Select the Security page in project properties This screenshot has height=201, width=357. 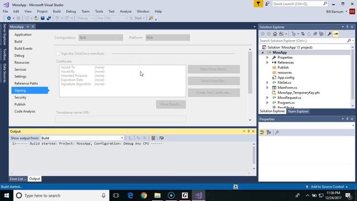pos(20,97)
